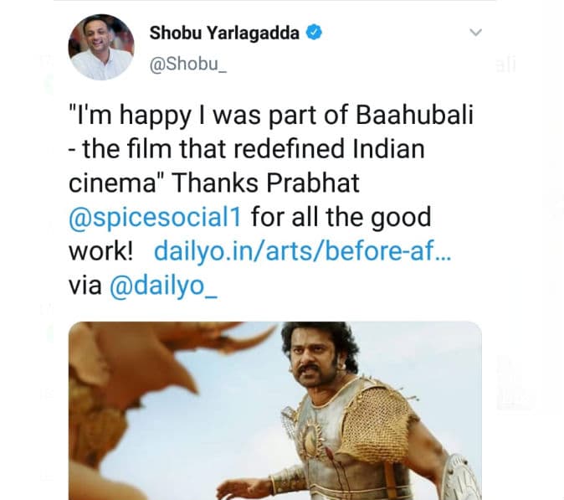Open the @spicesocial1 mention
The image size is (564, 500).
click(155, 218)
